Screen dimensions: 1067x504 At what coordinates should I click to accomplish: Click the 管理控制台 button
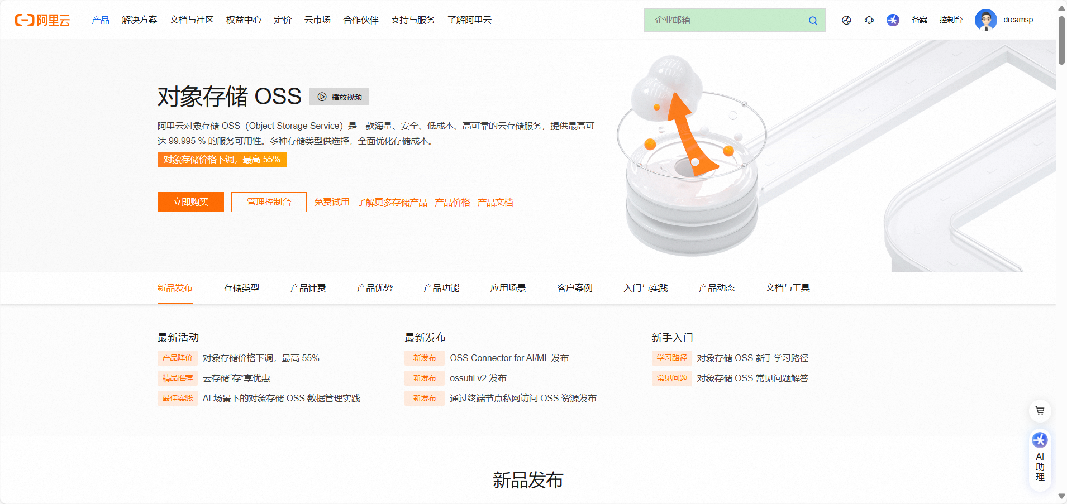[x=268, y=201]
